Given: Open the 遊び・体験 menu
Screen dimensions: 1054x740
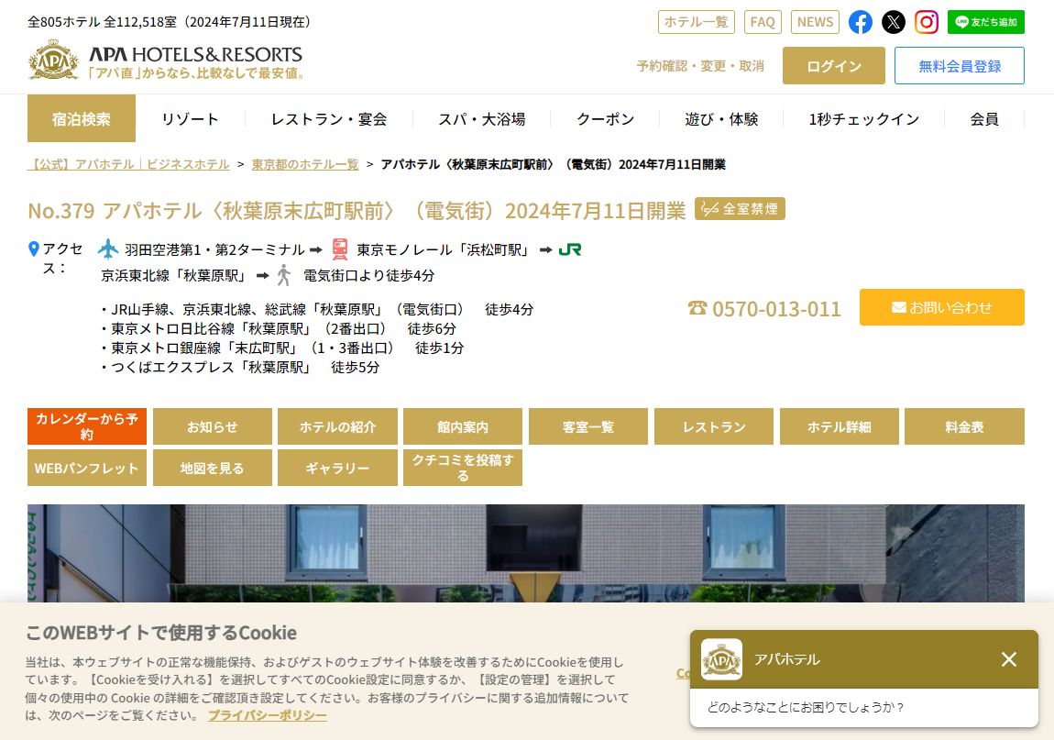Looking at the screenshot, I should click(x=721, y=119).
